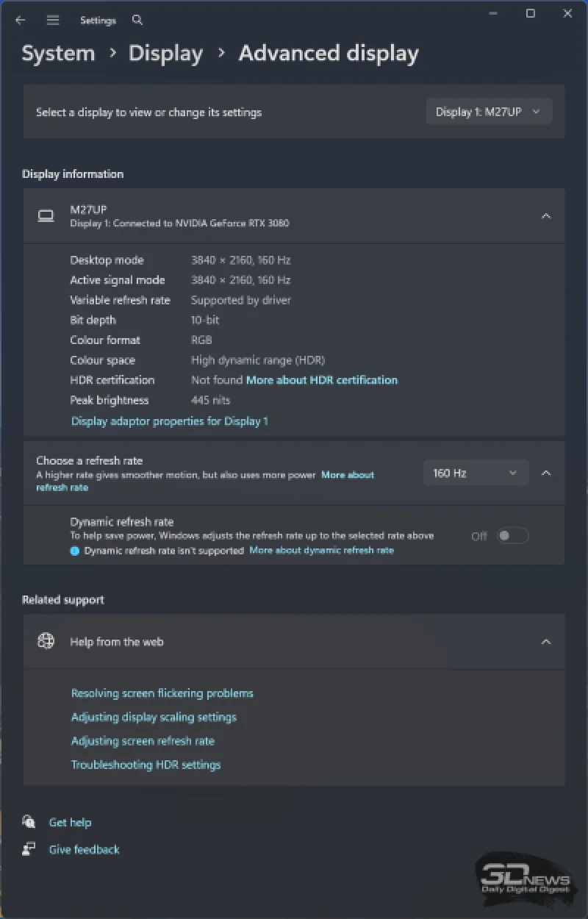Screen dimensions: 588x919
Task: Click the M27UP monitor icon
Action: pos(46,215)
